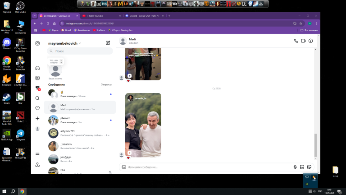The image size is (346, 195).
Task: Record voice message with microphone icon
Action: pyautogui.click(x=295, y=167)
